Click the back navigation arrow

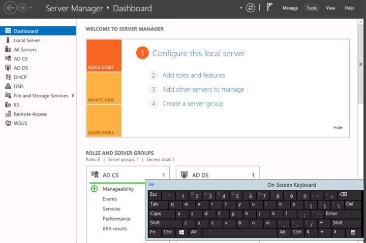pyautogui.click(x=10, y=8)
